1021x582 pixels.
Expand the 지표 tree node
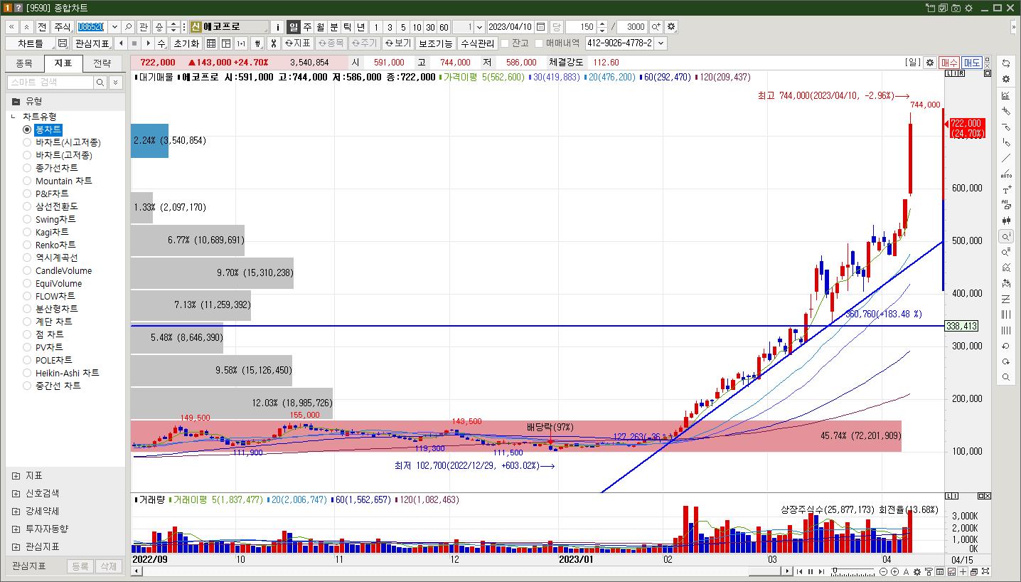(x=16, y=475)
